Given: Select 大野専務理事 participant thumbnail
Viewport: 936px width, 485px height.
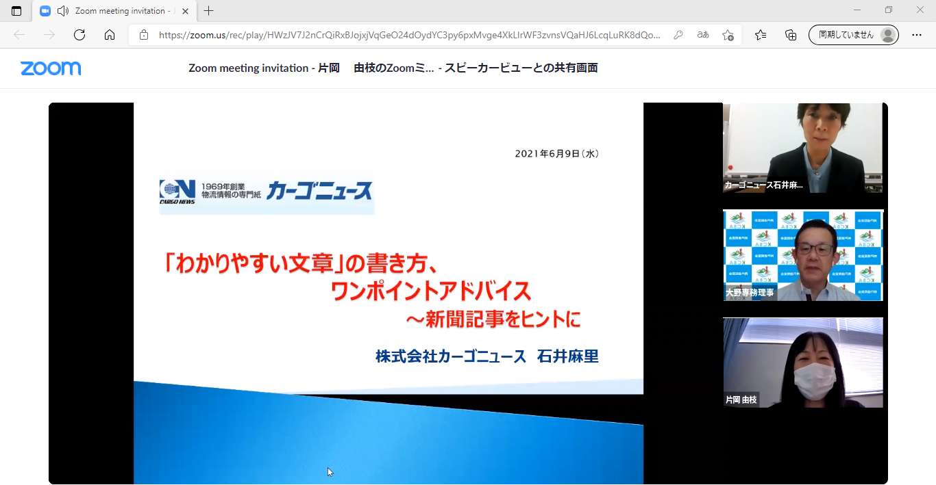Looking at the screenshot, I should click(x=803, y=255).
